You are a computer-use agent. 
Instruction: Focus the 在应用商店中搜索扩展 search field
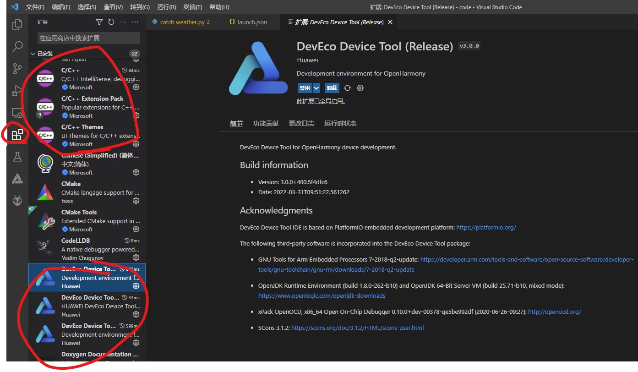click(89, 38)
